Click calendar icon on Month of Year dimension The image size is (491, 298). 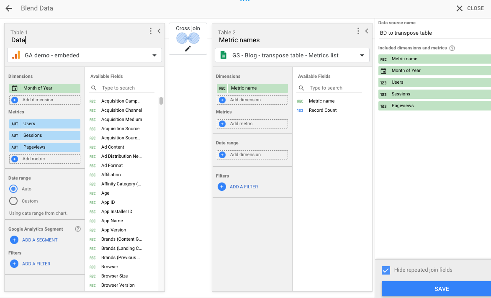click(14, 88)
